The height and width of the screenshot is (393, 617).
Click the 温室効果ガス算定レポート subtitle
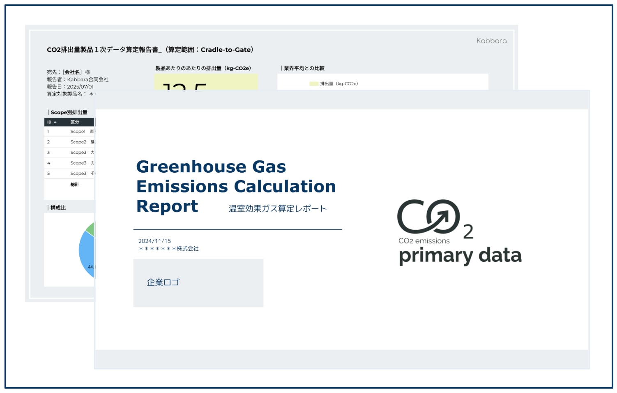coord(278,209)
